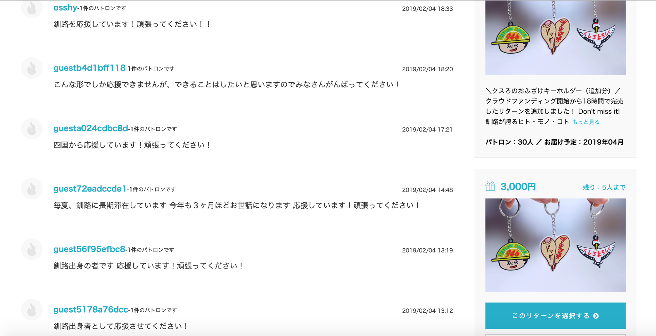Click arrow icon in このリターンを選択する button

coord(596,316)
